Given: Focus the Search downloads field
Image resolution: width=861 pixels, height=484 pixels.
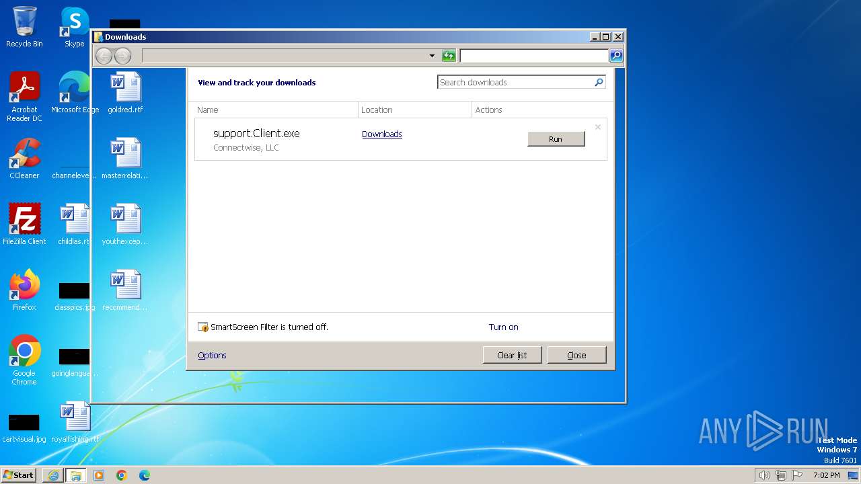Looking at the screenshot, I should coord(515,82).
